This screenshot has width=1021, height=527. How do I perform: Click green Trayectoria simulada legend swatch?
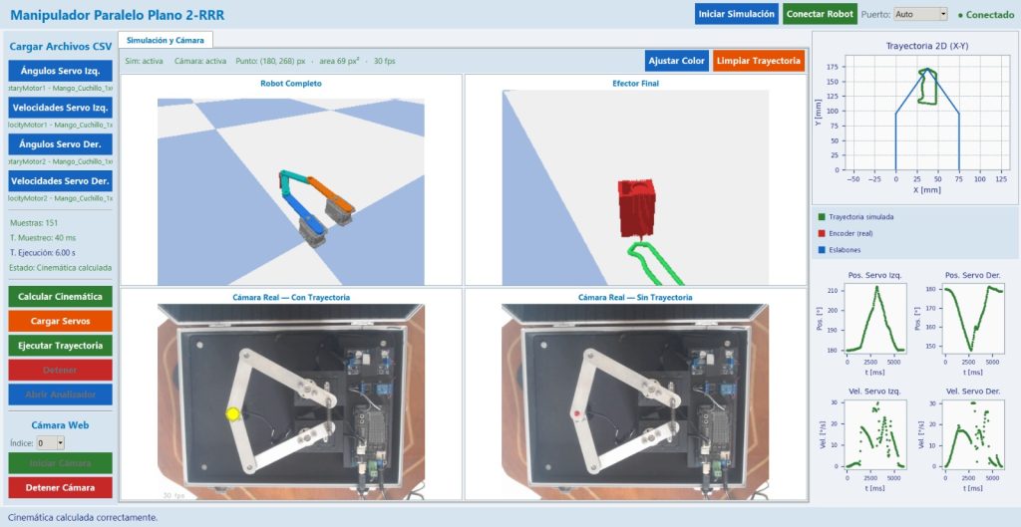coord(822,216)
